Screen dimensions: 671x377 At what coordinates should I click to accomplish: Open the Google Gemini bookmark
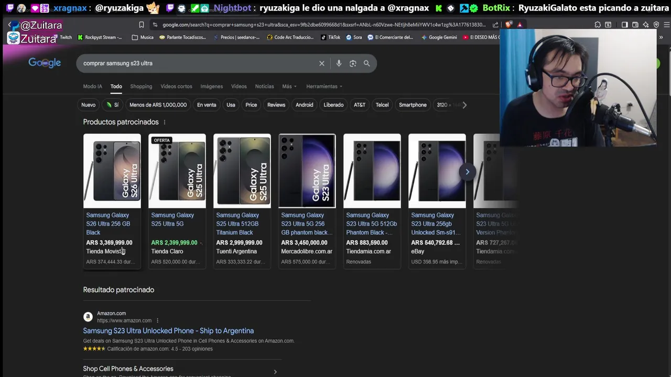click(439, 37)
